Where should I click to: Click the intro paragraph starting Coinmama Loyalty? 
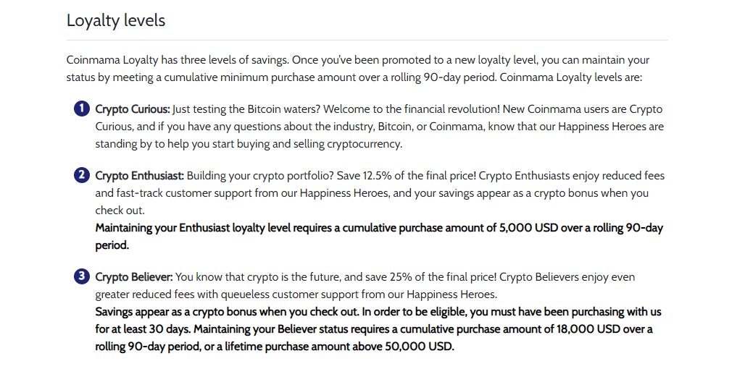(358, 69)
